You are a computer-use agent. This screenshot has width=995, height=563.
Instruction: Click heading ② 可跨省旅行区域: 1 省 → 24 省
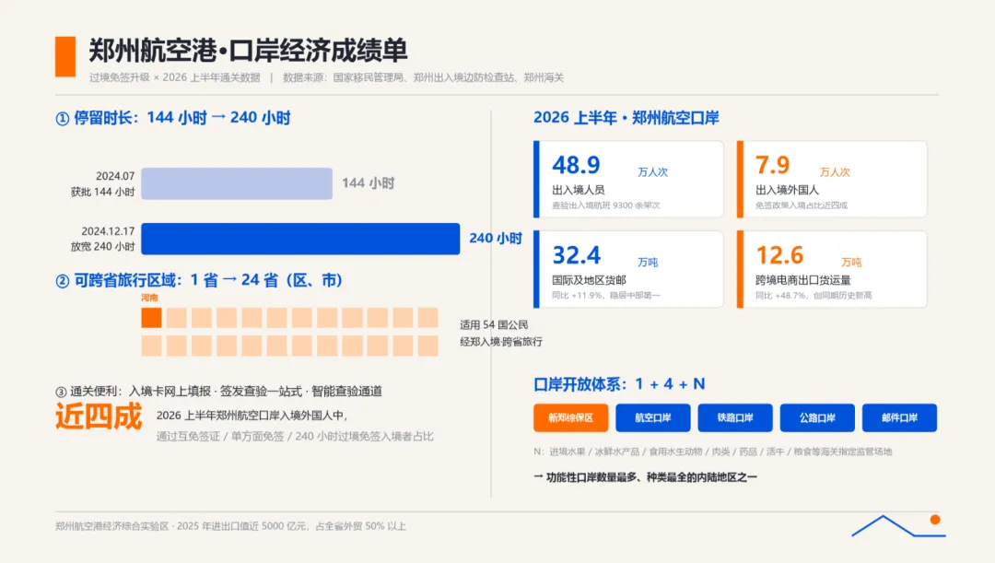point(199,280)
